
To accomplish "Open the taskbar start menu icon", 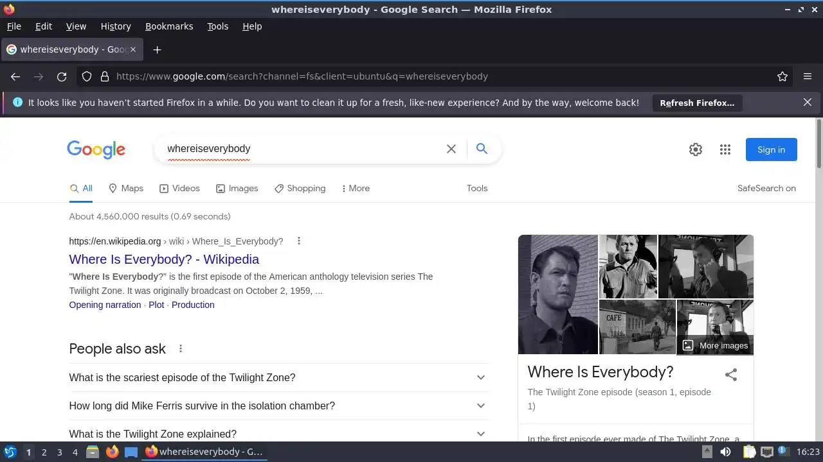I will click(x=10, y=452).
